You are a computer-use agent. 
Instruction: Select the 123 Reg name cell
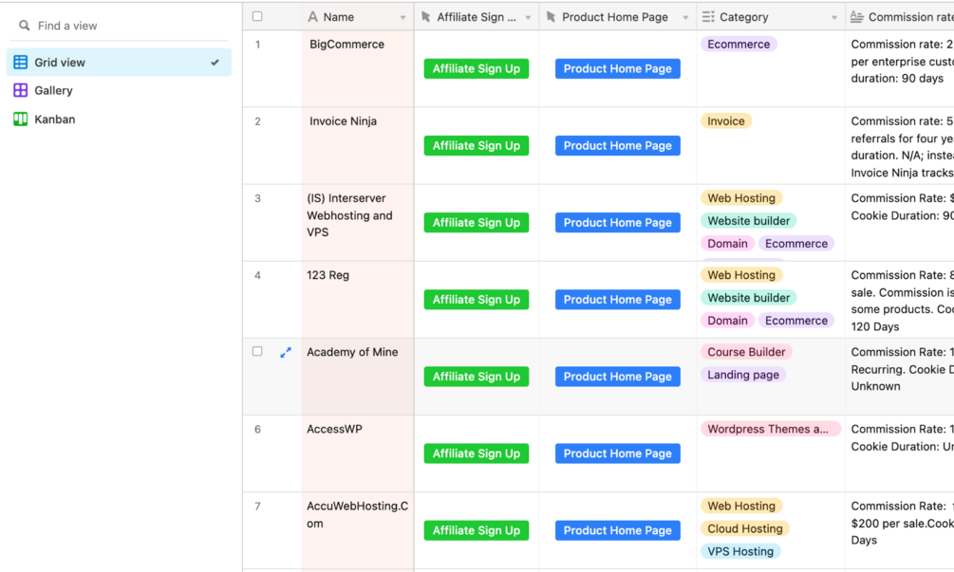[358, 300]
